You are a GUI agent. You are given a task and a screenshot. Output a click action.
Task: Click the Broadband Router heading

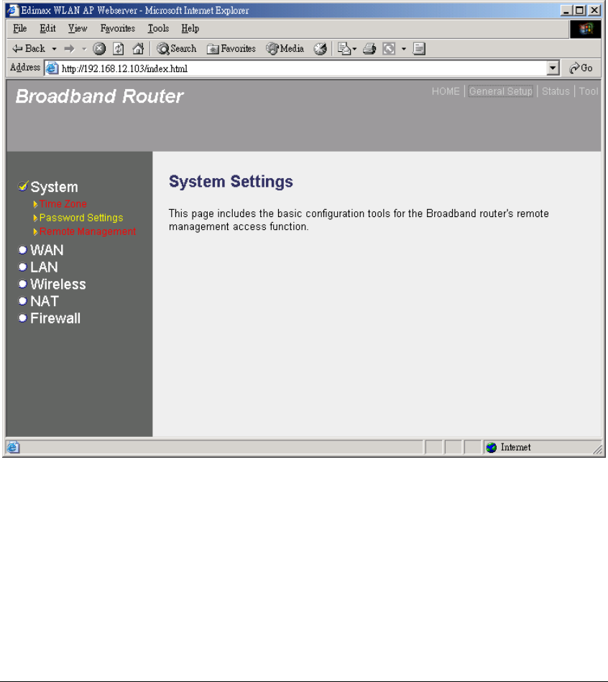click(100, 96)
